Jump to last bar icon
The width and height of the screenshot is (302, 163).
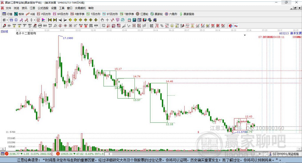[x=55, y=20]
